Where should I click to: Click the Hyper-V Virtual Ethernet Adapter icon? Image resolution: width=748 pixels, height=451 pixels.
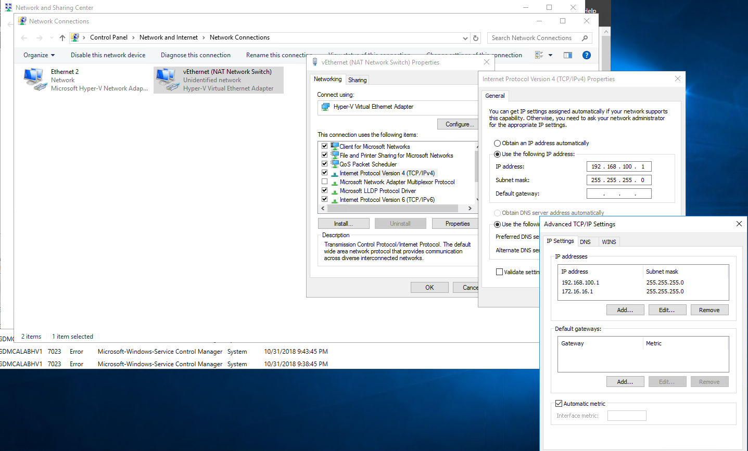point(325,107)
